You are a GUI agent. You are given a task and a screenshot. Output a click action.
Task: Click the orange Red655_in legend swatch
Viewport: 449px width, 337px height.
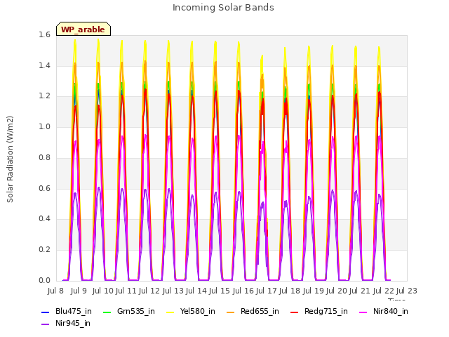point(231,312)
